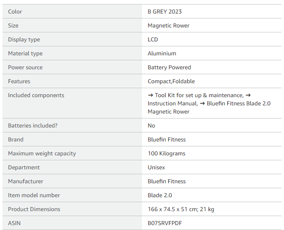Select the Bluefin Fitness brand value
Viewport: 284px width, 230px height.
point(167,139)
